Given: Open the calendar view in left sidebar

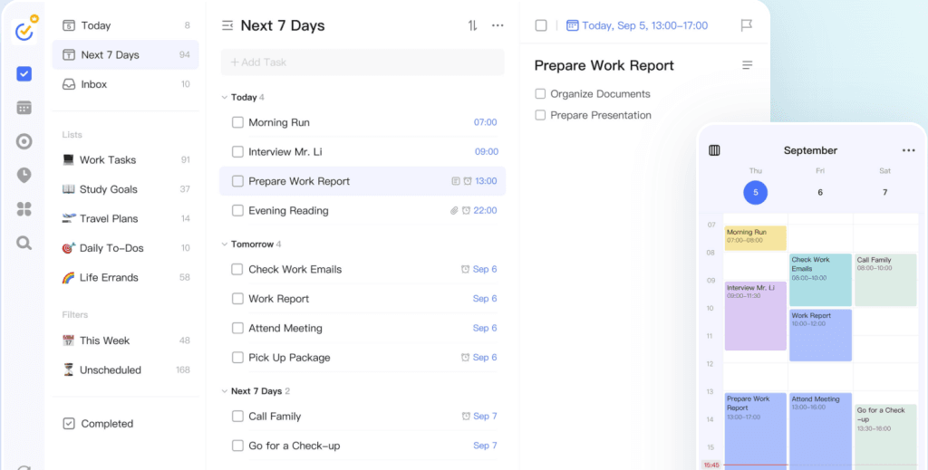Looking at the screenshot, I should (24, 108).
